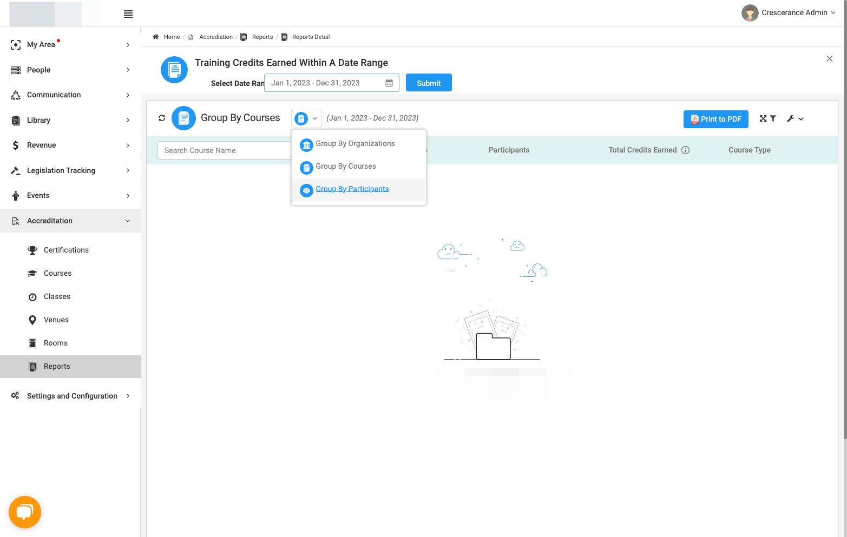Viewport: 847px width, 537px height.
Task: Click the Revenue dollar sign icon
Action: click(x=16, y=145)
